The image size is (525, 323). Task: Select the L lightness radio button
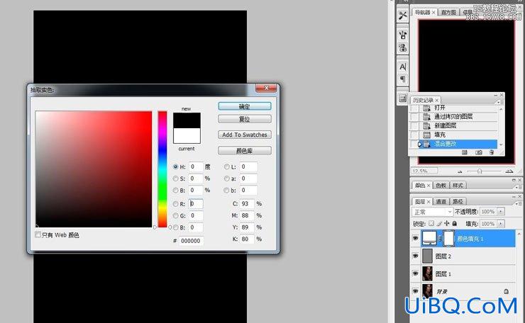tap(227, 166)
